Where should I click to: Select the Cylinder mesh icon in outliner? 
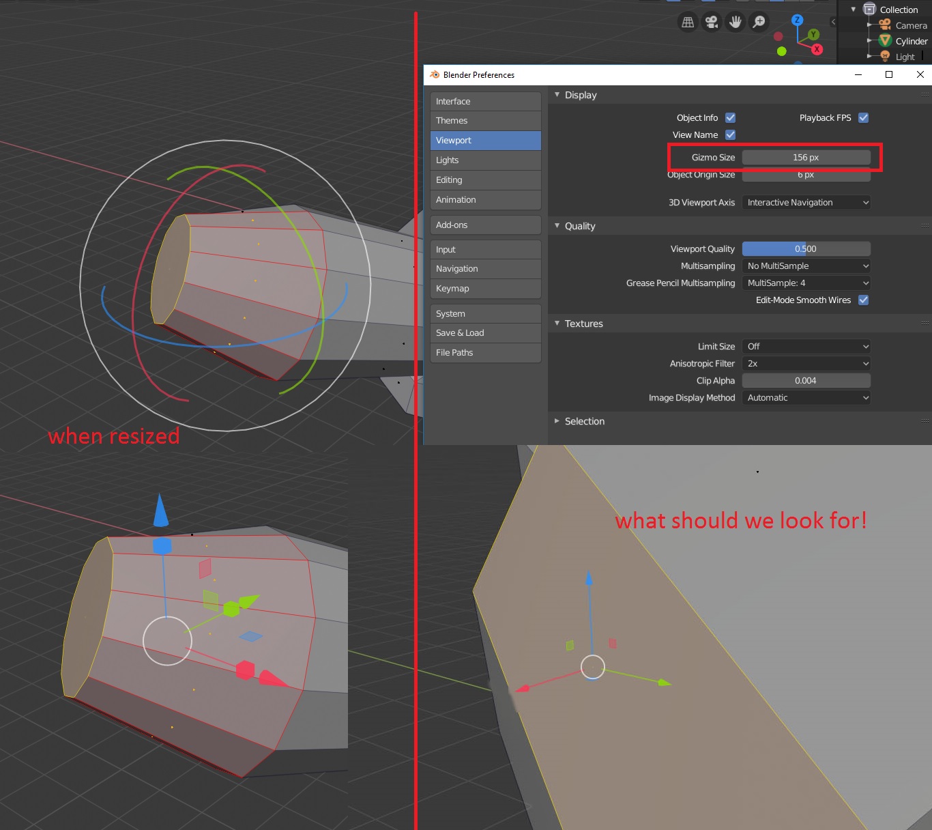pyautogui.click(x=885, y=41)
